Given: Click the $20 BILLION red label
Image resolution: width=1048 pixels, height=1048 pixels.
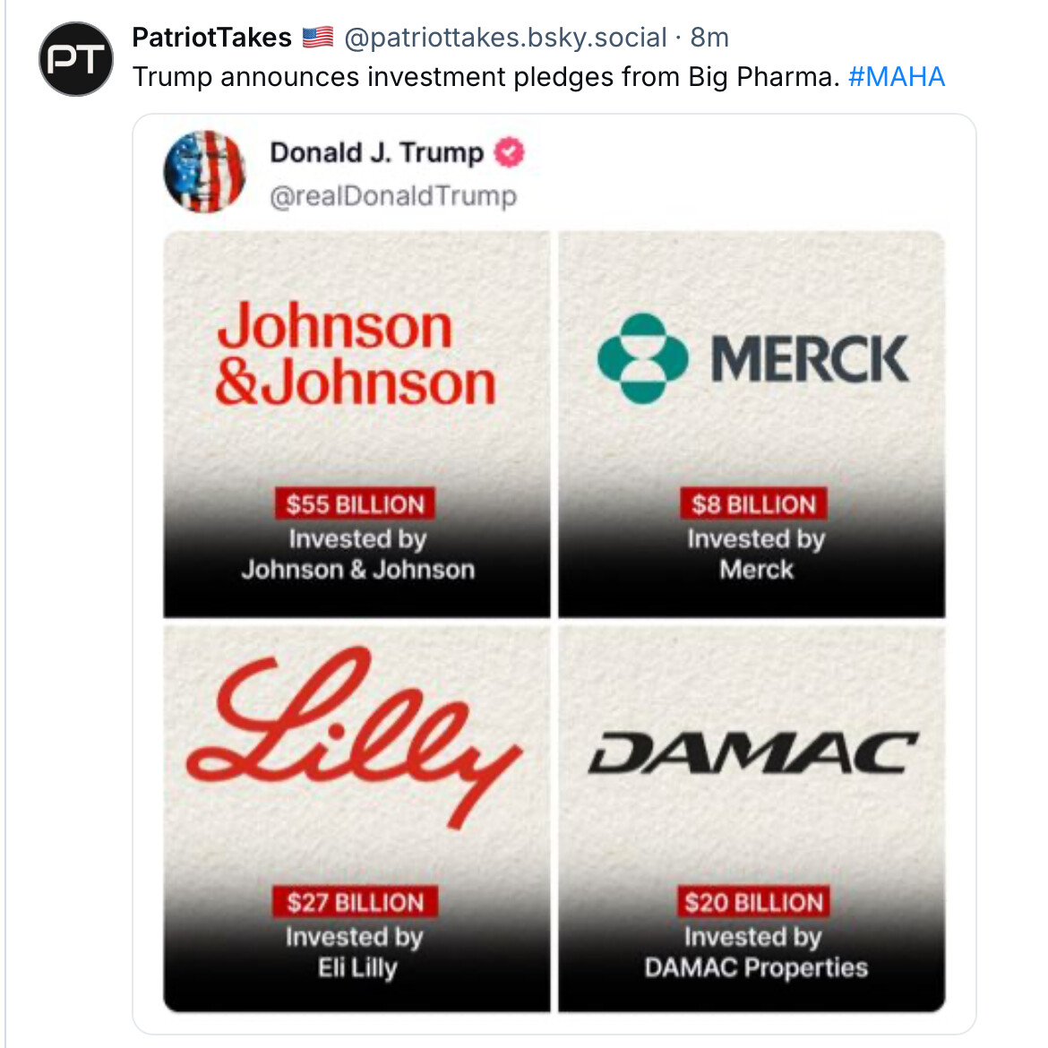Looking at the screenshot, I should coord(753,902).
